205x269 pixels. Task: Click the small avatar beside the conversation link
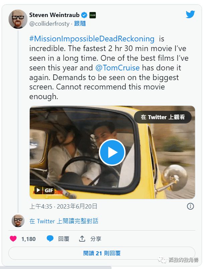(18, 221)
